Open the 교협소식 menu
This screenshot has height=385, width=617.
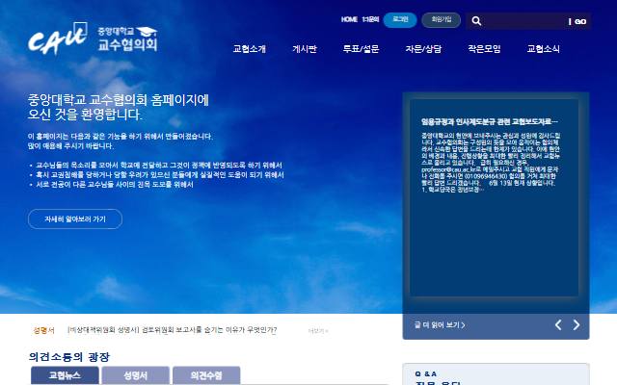(x=544, y=49)
